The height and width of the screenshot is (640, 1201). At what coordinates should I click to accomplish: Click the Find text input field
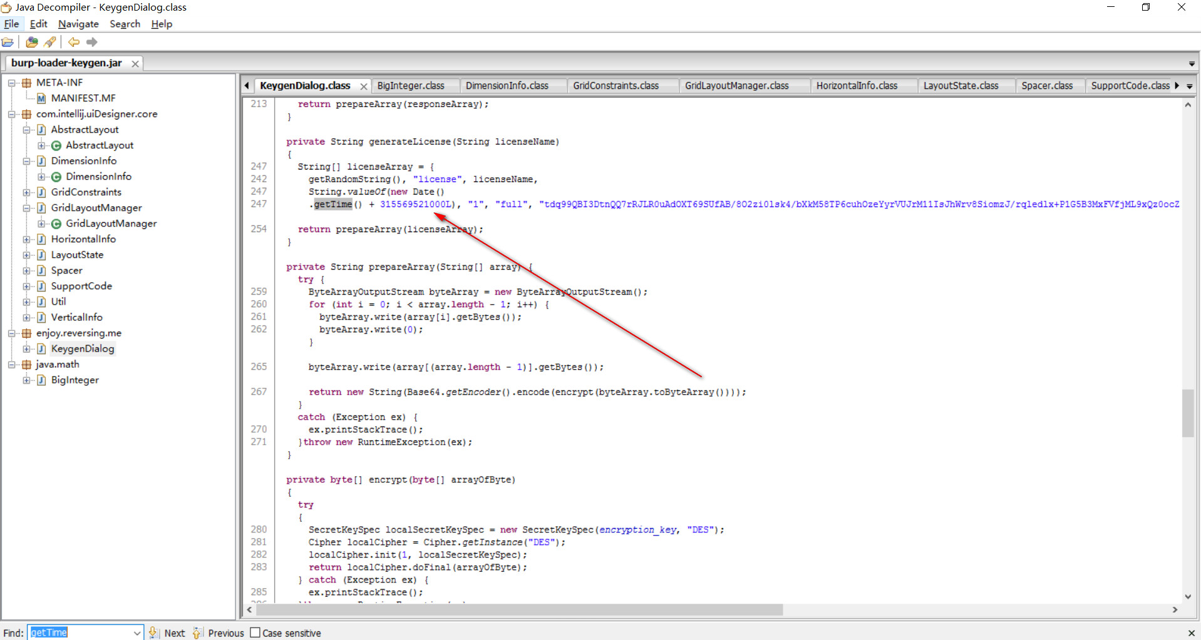[x=80, y=632]
